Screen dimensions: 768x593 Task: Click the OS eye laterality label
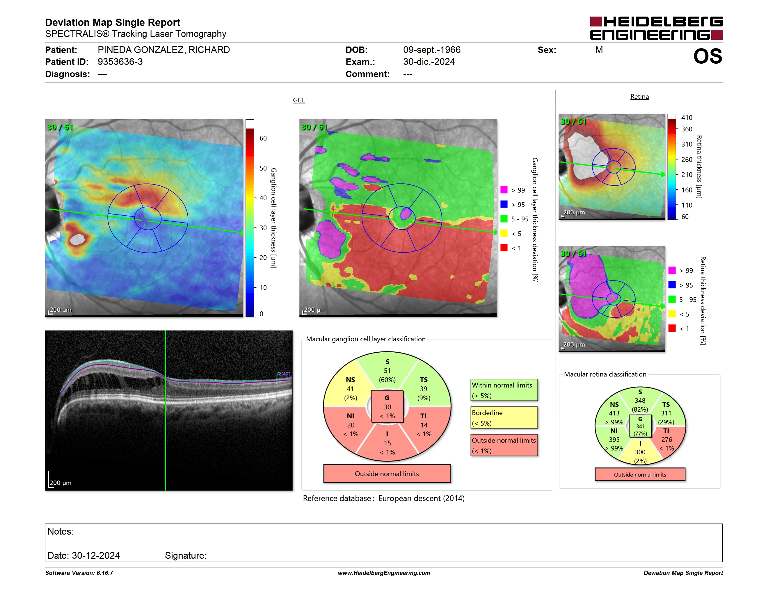[707, 56]
